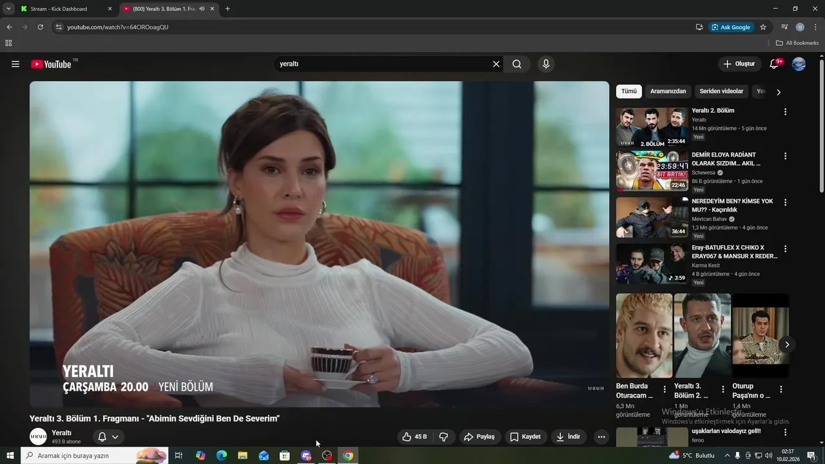Screen dimensions: 825x464
Task: Show next Shorts with arrow
Action: pos(787,345)
